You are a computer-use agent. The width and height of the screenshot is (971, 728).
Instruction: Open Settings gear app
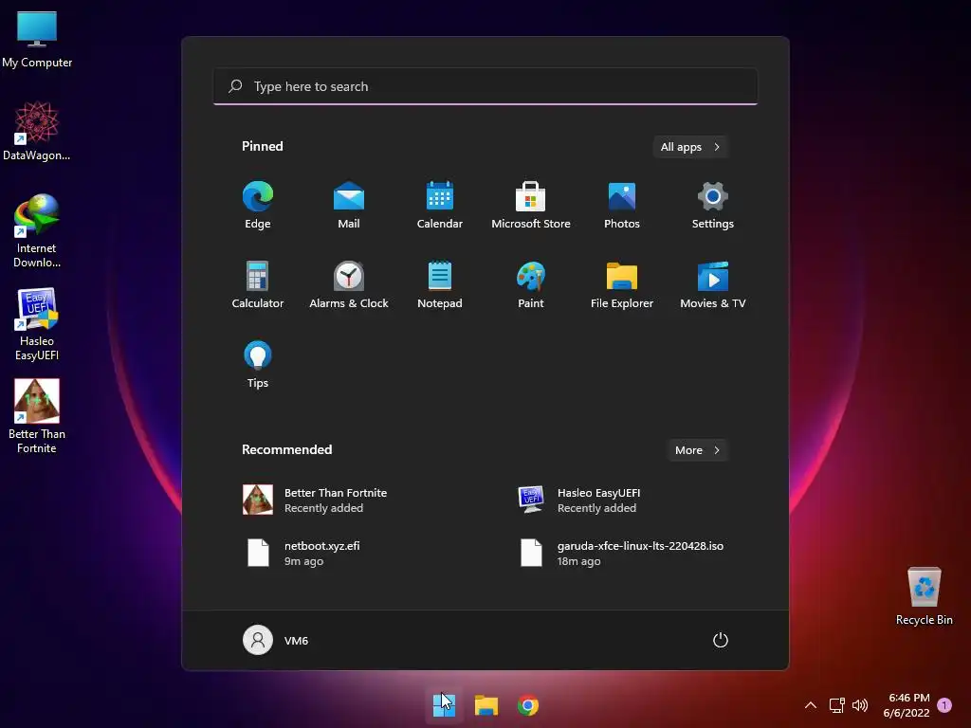[713, 205]
